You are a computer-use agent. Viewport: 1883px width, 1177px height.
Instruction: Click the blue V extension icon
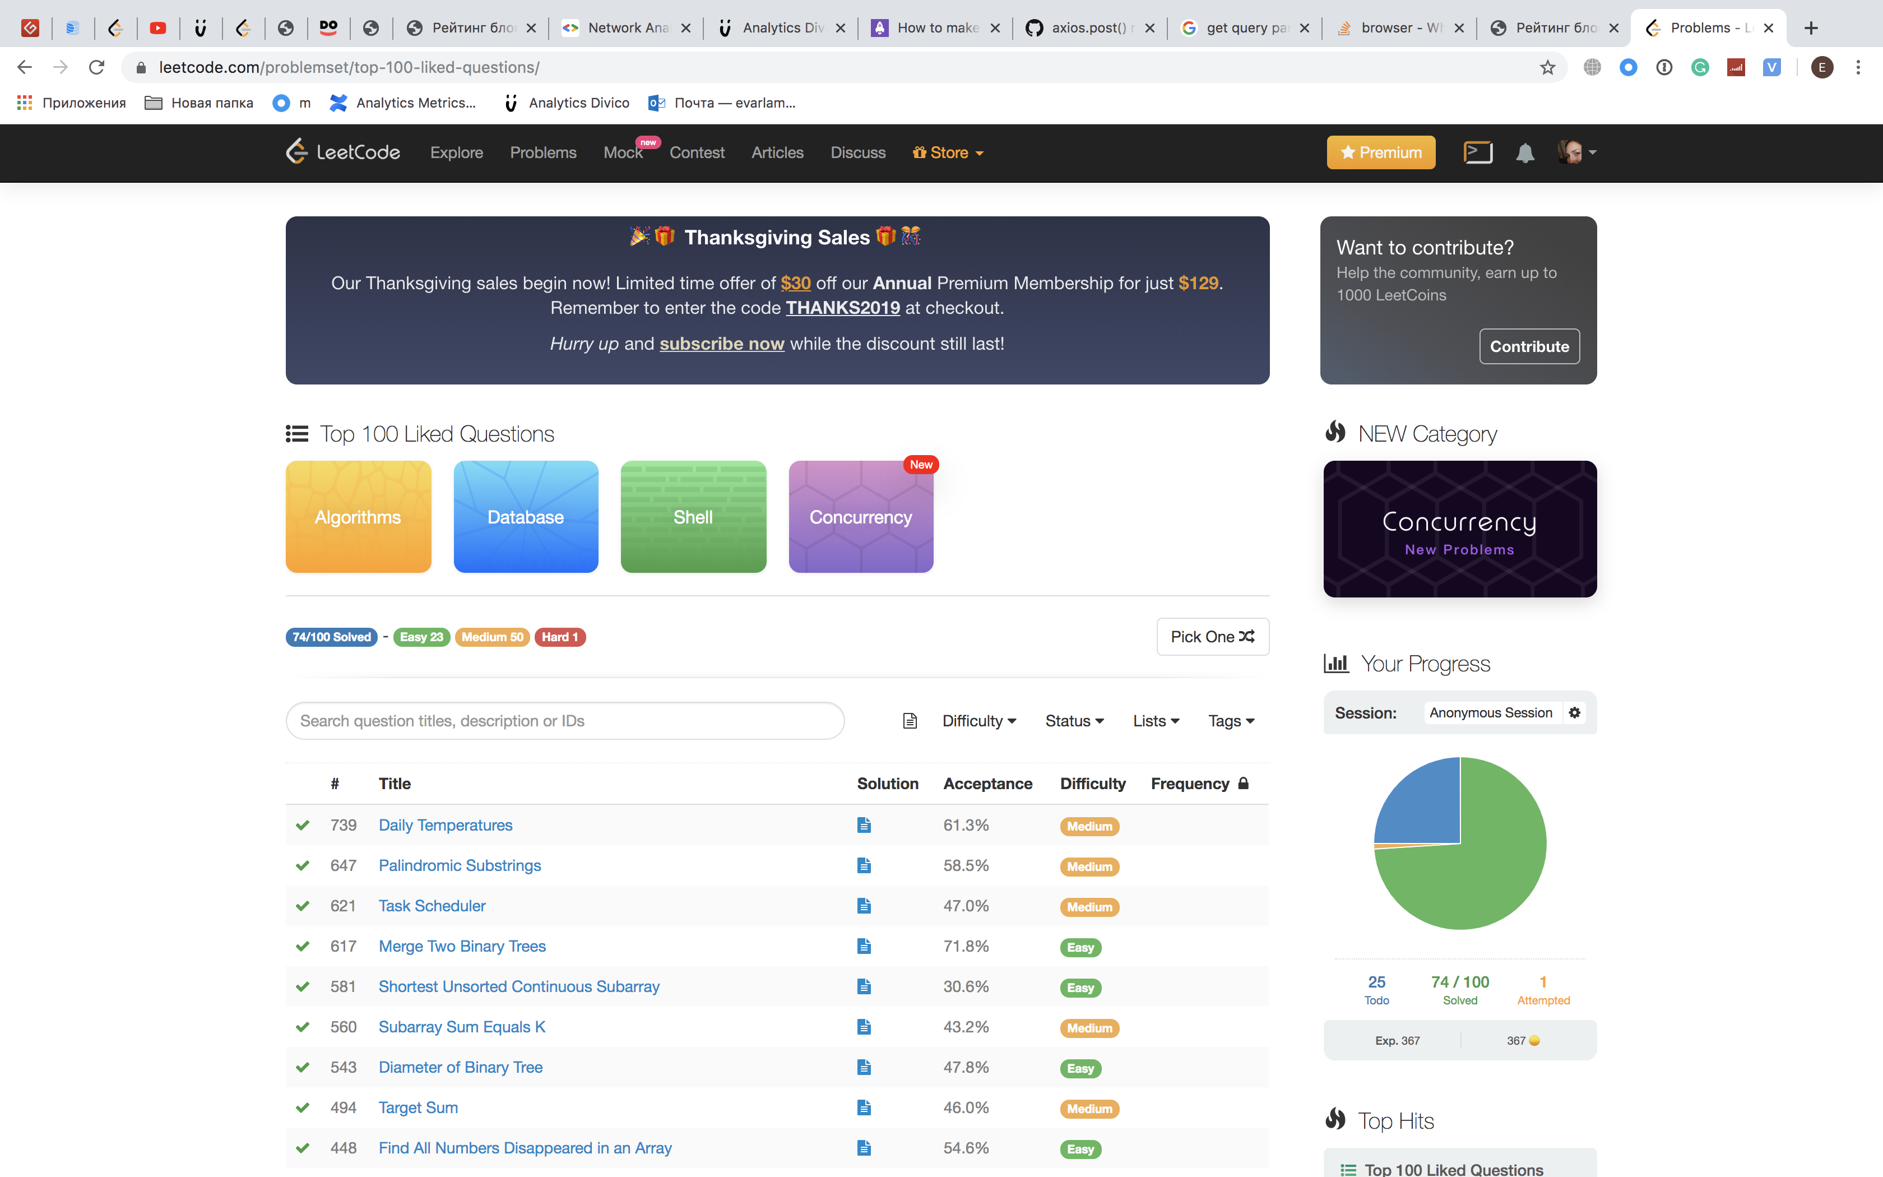[1771, 68]
